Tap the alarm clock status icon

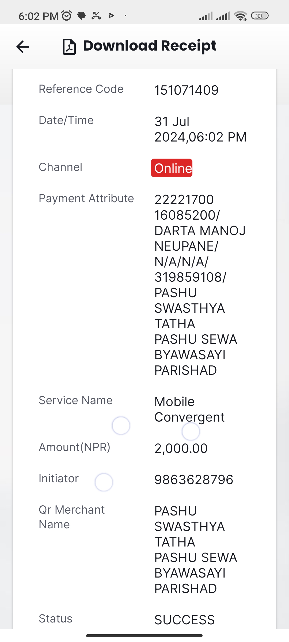pyautogui.click(x=66, y=16)
